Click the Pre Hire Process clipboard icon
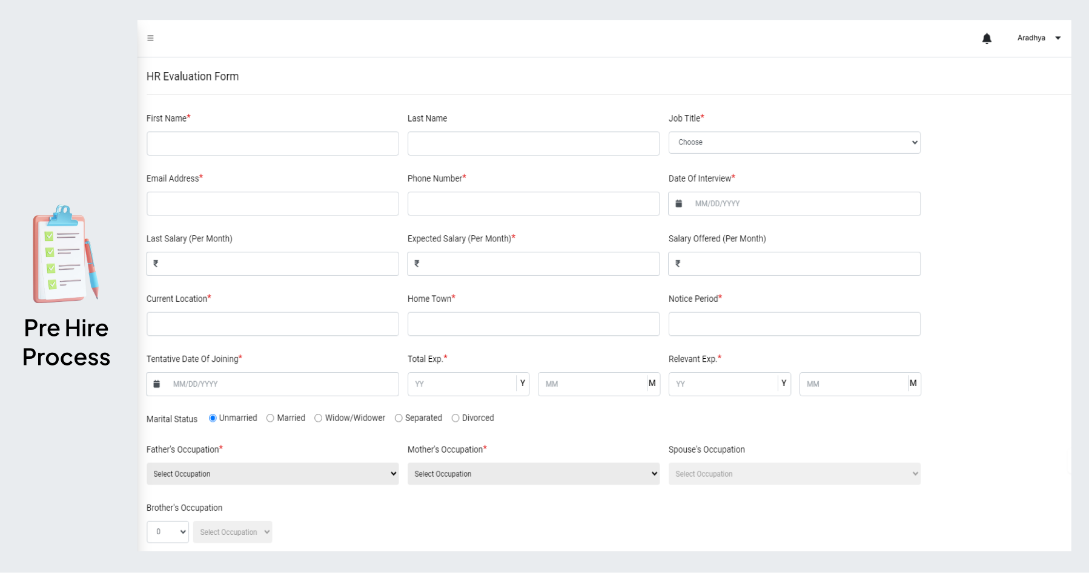This screenshot has height=573, width=1089. click(x=65, y=254)
